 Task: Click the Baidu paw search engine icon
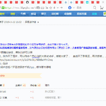70,8
